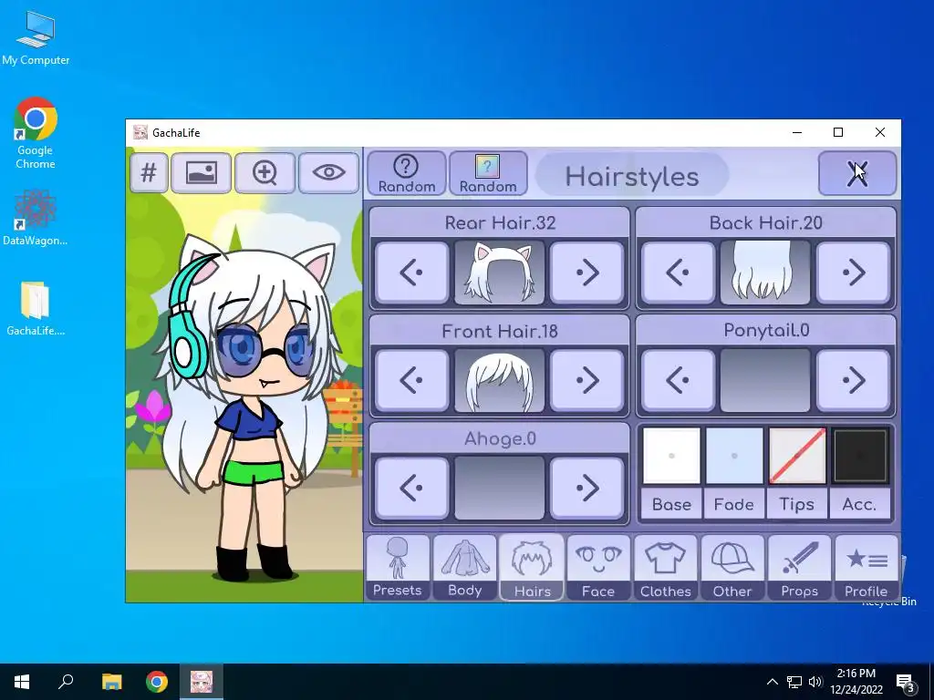The height and width of the screenshot is (700, 934).
Task: Select previous Front Hair style
Action: 411,380
